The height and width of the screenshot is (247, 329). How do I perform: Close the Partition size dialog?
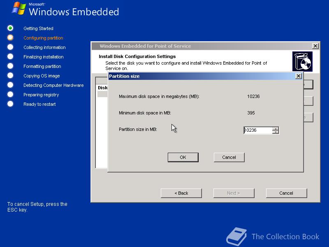point(299,76)
